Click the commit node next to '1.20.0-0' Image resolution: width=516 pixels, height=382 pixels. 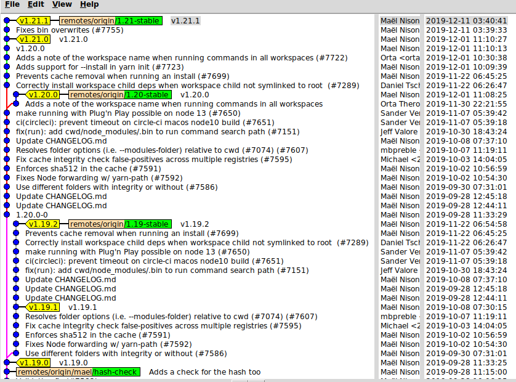pos(14,214)
